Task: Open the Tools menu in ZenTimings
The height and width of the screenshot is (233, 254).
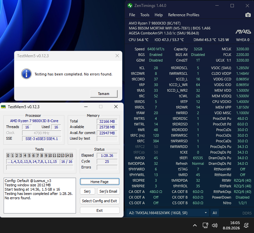Action: click(145, 15)
